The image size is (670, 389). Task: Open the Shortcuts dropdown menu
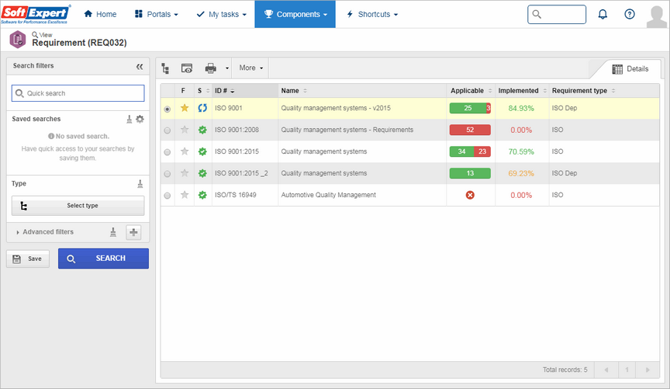372,14
